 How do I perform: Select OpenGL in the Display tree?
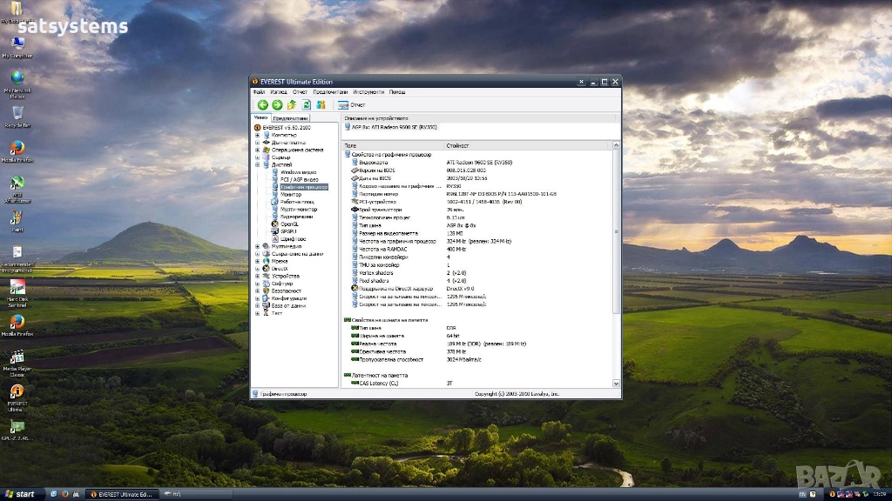coord(289,224)
